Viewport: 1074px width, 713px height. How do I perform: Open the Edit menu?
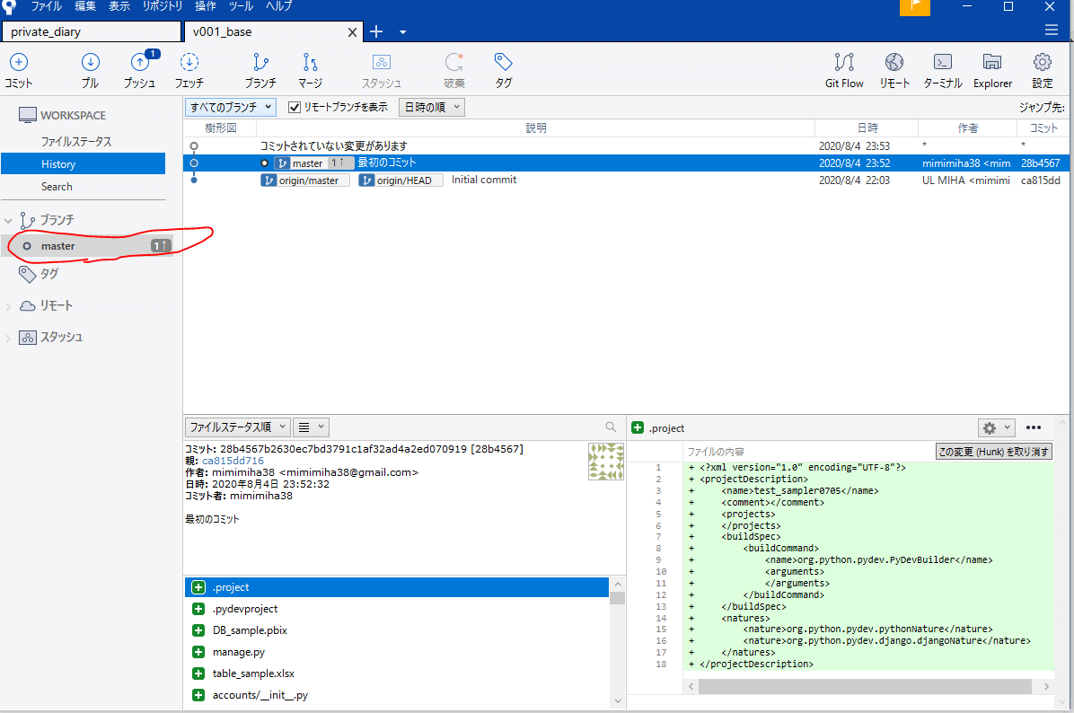85,6
